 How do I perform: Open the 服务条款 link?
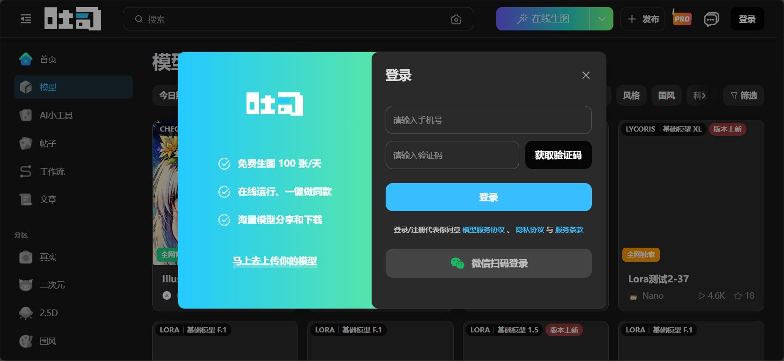point(569,230)
